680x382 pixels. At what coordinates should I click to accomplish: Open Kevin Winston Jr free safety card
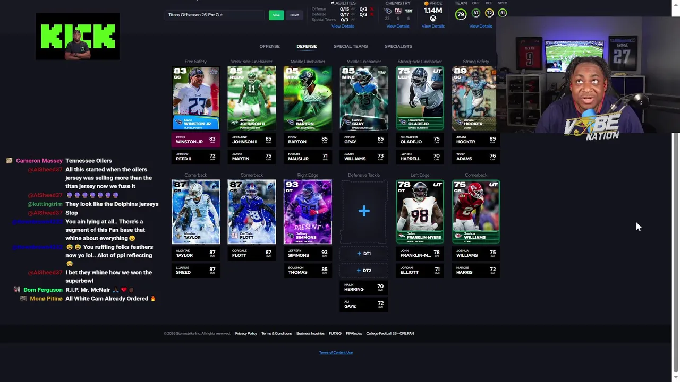point(195,98)
